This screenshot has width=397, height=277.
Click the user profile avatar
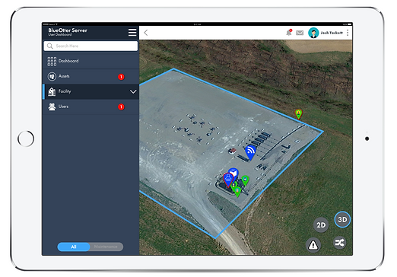313,33
